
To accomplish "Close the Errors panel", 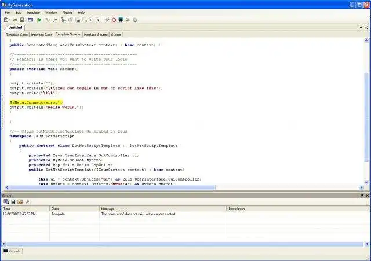I will coord(367,196).
